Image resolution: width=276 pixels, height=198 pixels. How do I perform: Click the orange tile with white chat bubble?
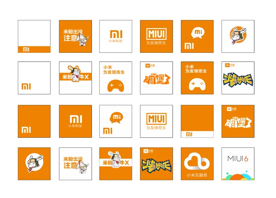click(x=197, y=36)
